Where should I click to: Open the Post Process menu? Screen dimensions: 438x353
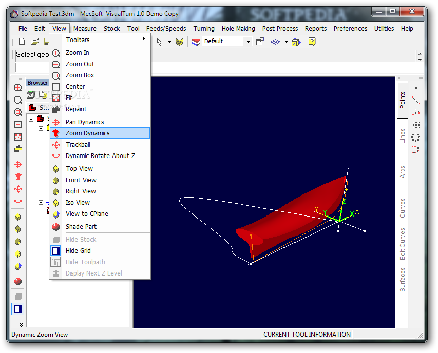(280, 28)
